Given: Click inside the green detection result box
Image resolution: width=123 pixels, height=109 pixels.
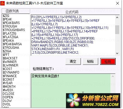Looking at the screenshot, I should pyautogui.click(x=71, y=91).
